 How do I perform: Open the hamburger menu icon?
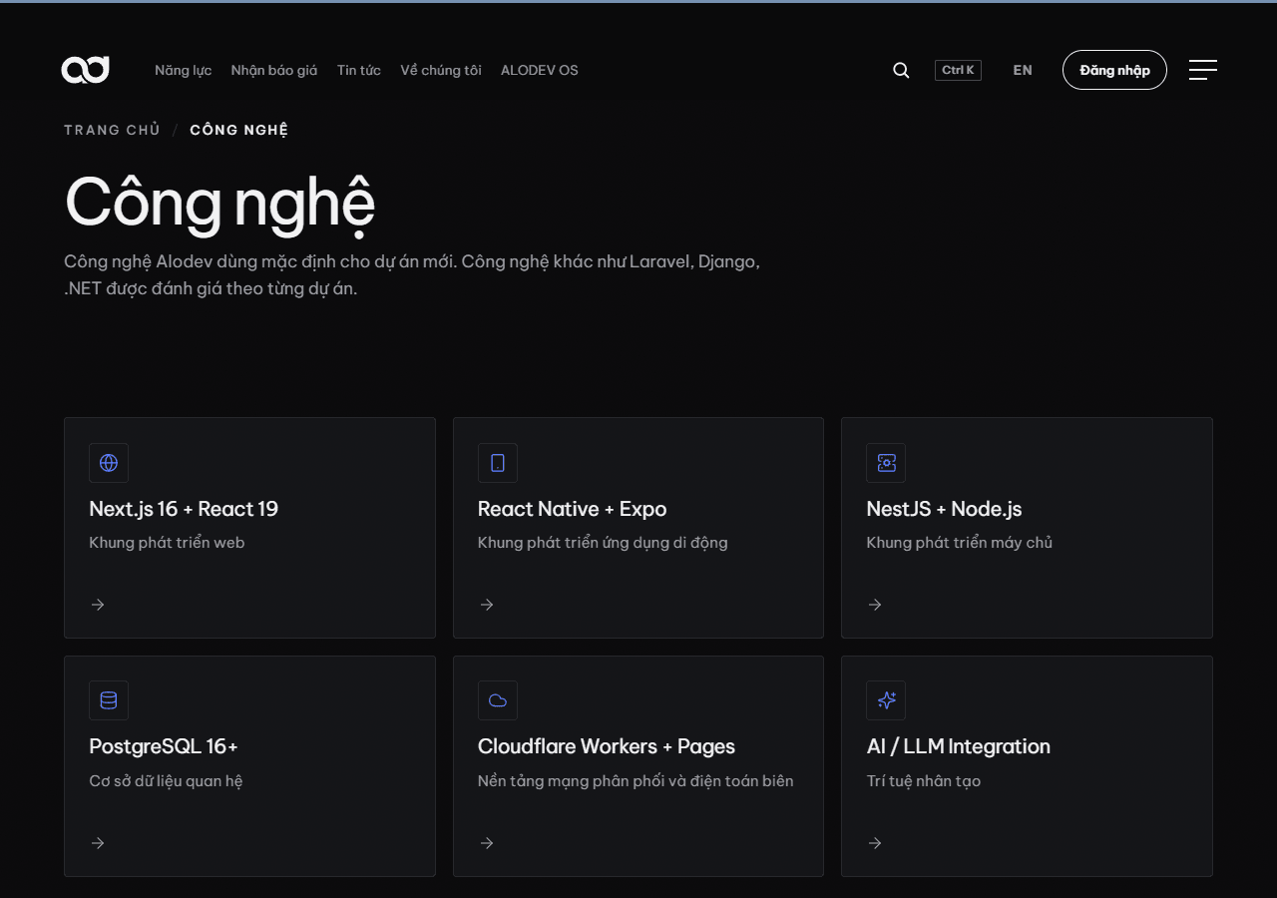(x=1203, y=70)
